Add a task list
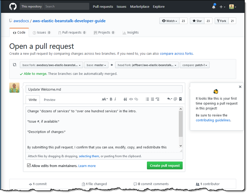The height and width of the screenshot is (194, 248). click(158, 99)
